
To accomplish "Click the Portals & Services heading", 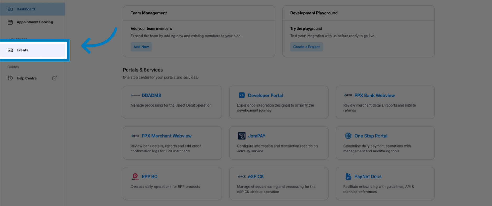I will click(x=143, y=70).
